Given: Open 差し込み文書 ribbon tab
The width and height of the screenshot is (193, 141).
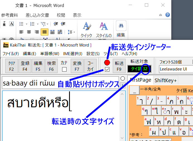Looking at the screenshot, I should coord(37,15).
